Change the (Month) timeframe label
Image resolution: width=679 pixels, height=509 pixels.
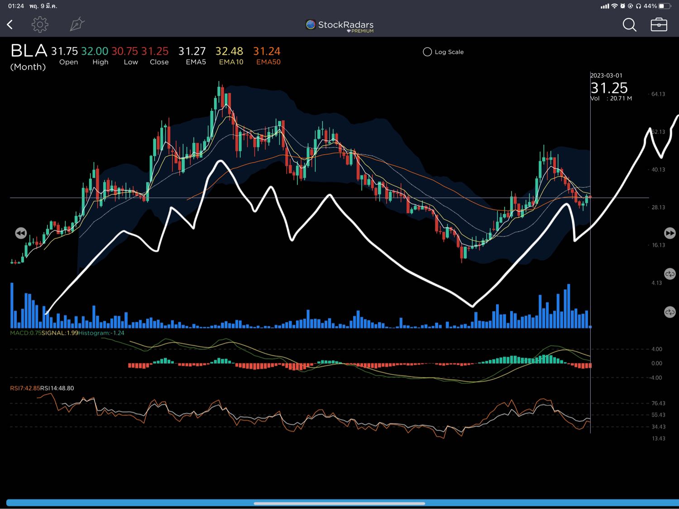pyautogui.click(x=28, y=67)
